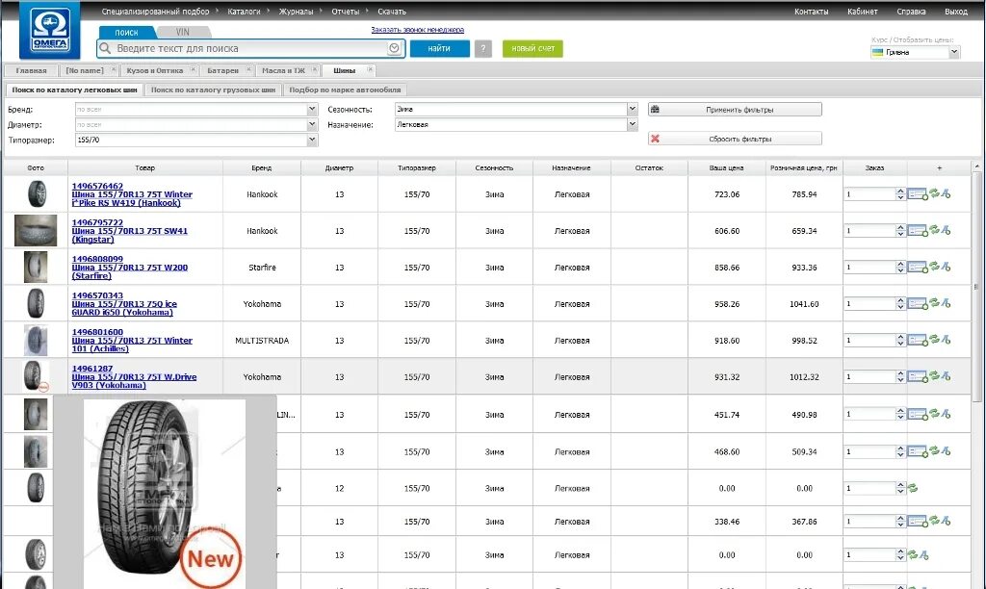This screenshot has height=589, width=986.
Task: Click Заказать звонок менеджера link
Action: point(418,30)
